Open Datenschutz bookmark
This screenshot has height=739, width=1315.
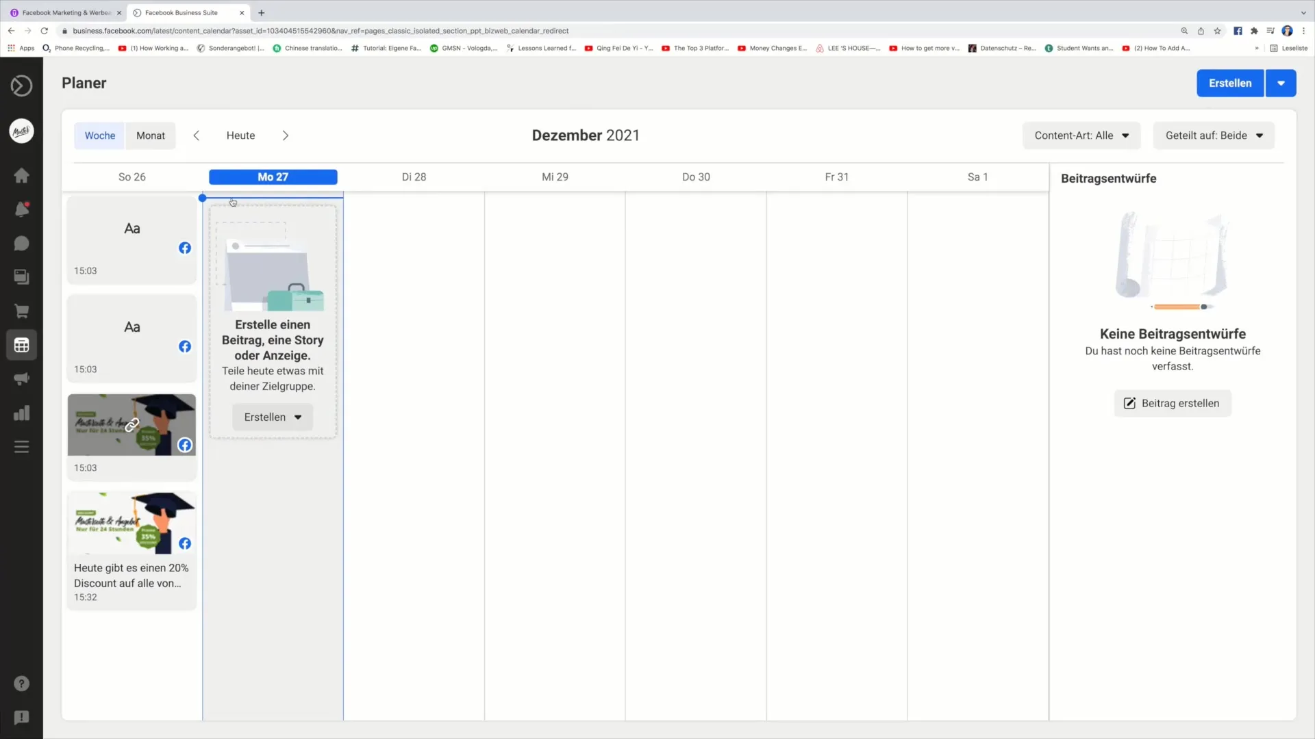(1001, 48)
